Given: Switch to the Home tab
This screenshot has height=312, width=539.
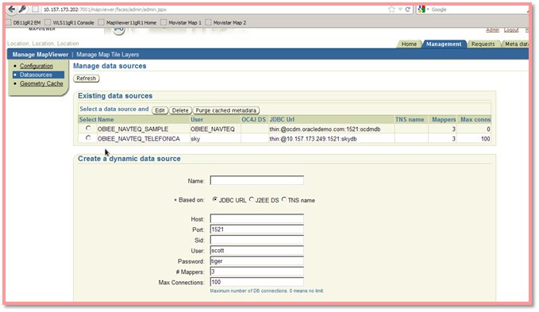Looking at the screenshot, I should [x=409, y=44].
